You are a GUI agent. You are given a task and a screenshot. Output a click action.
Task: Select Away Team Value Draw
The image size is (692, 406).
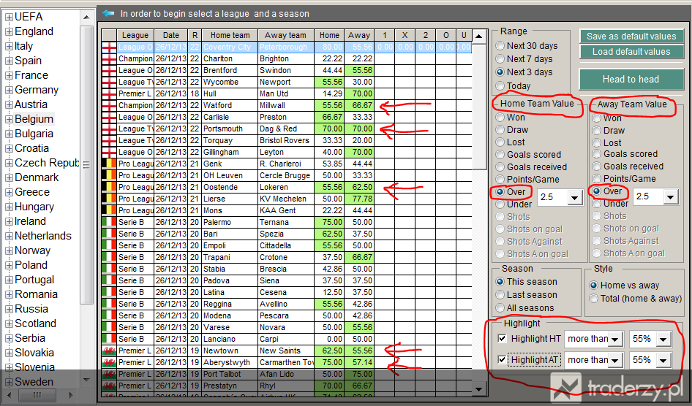597,130
